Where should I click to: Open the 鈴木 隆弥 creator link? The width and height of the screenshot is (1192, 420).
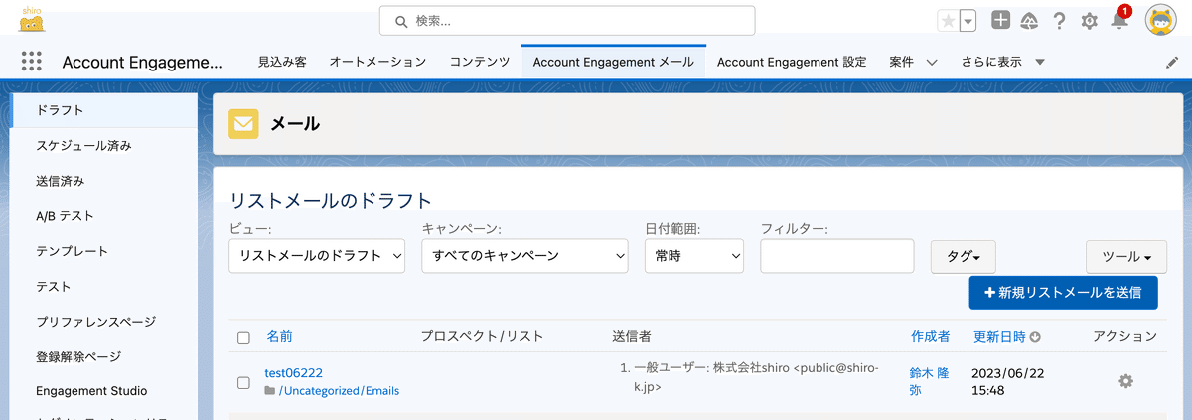point(928,381)
